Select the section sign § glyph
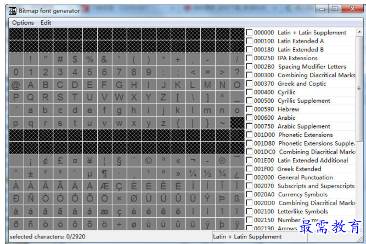Viewport: 366px width, 244px height. [119, 161]
